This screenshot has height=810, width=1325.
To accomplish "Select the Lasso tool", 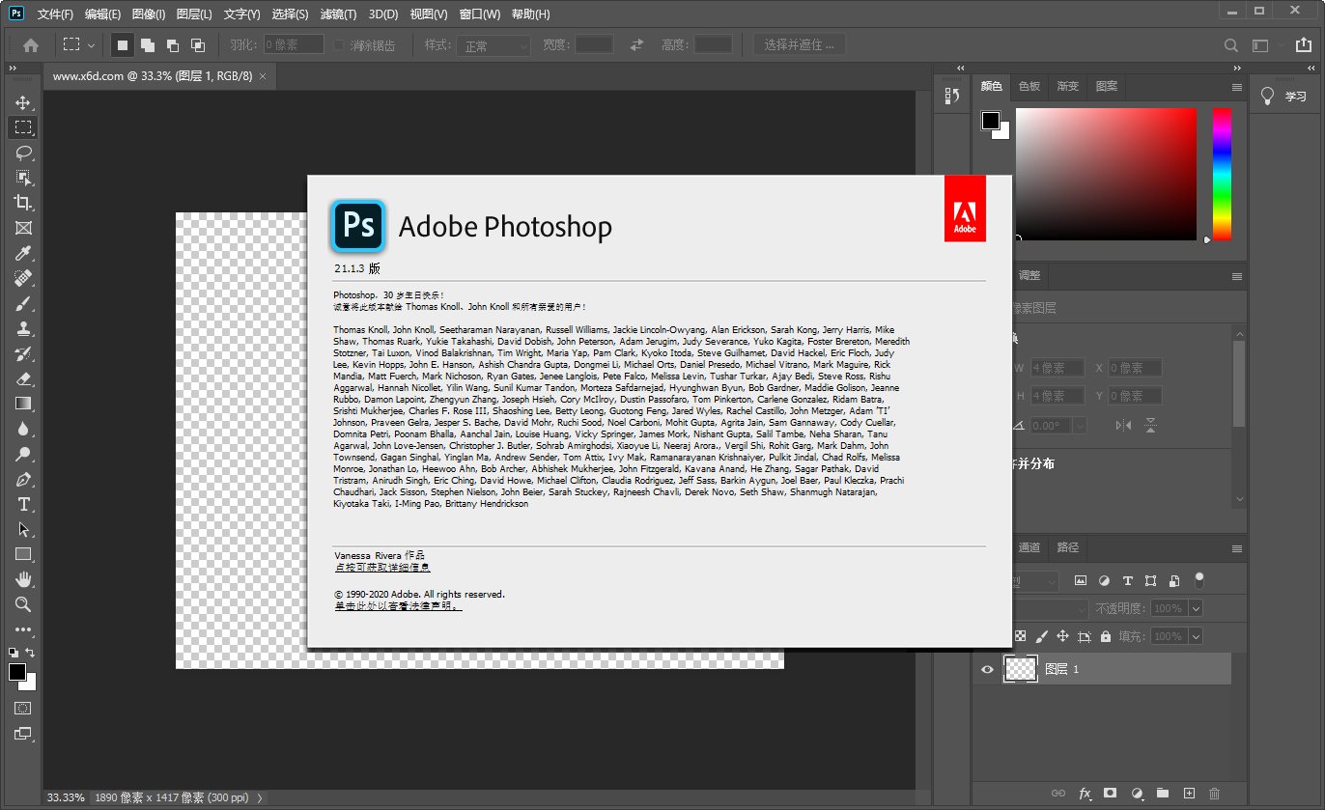I will [x=23, y=152].
